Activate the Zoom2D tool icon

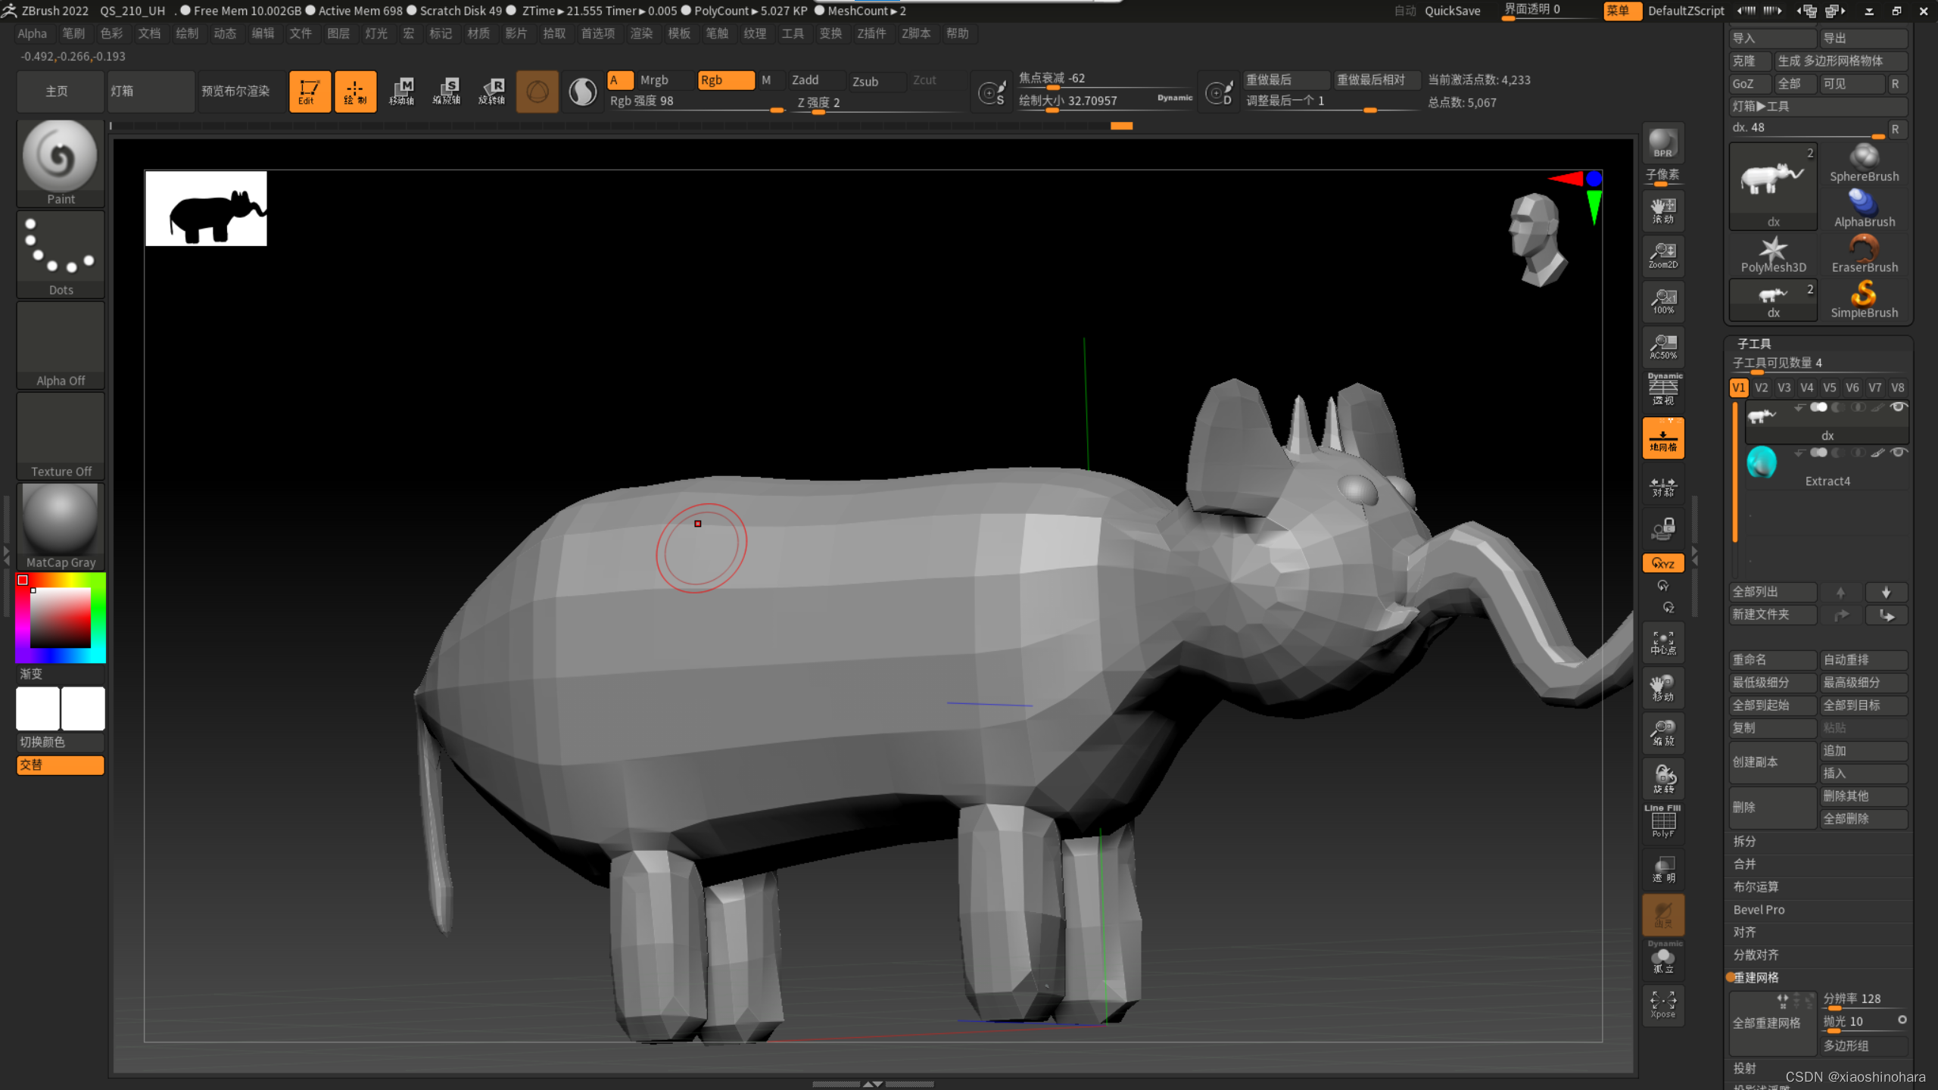[x=1662, y=255]
